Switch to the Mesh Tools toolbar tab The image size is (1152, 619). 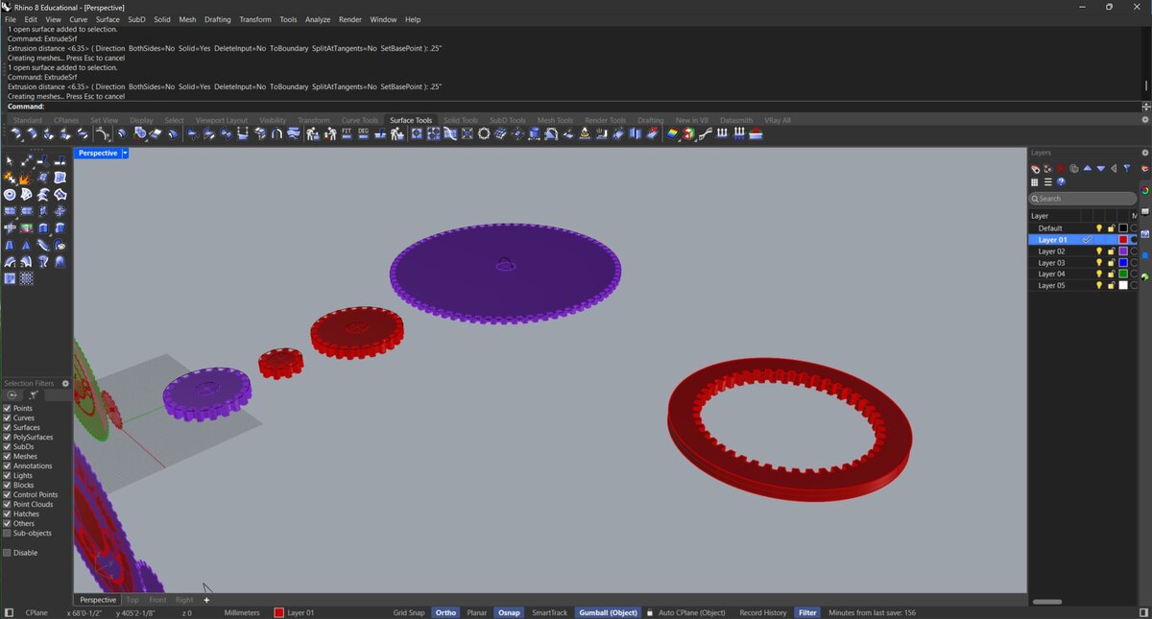click(555, 120)
